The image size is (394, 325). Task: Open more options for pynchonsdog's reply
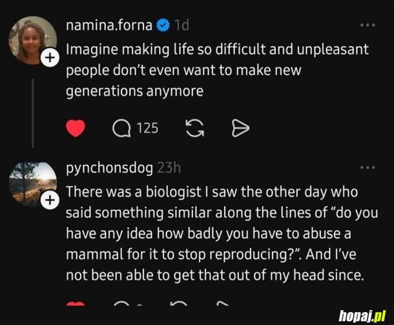(368, 167)
